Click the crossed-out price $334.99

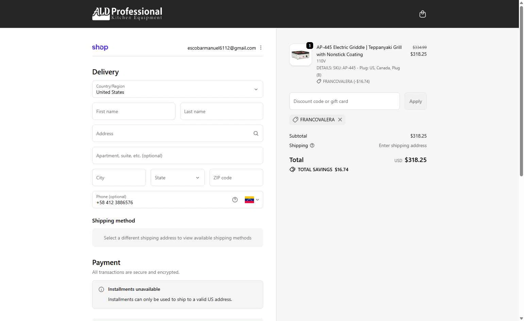420,47
